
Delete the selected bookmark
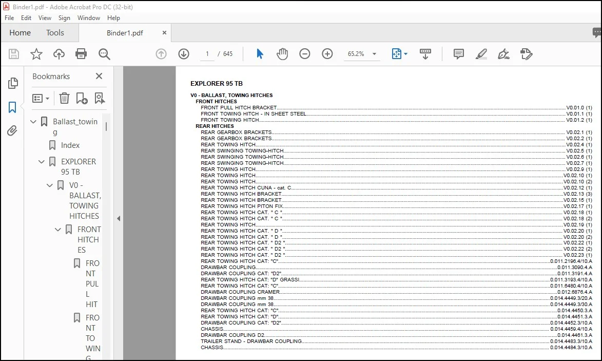click(64, 98)
